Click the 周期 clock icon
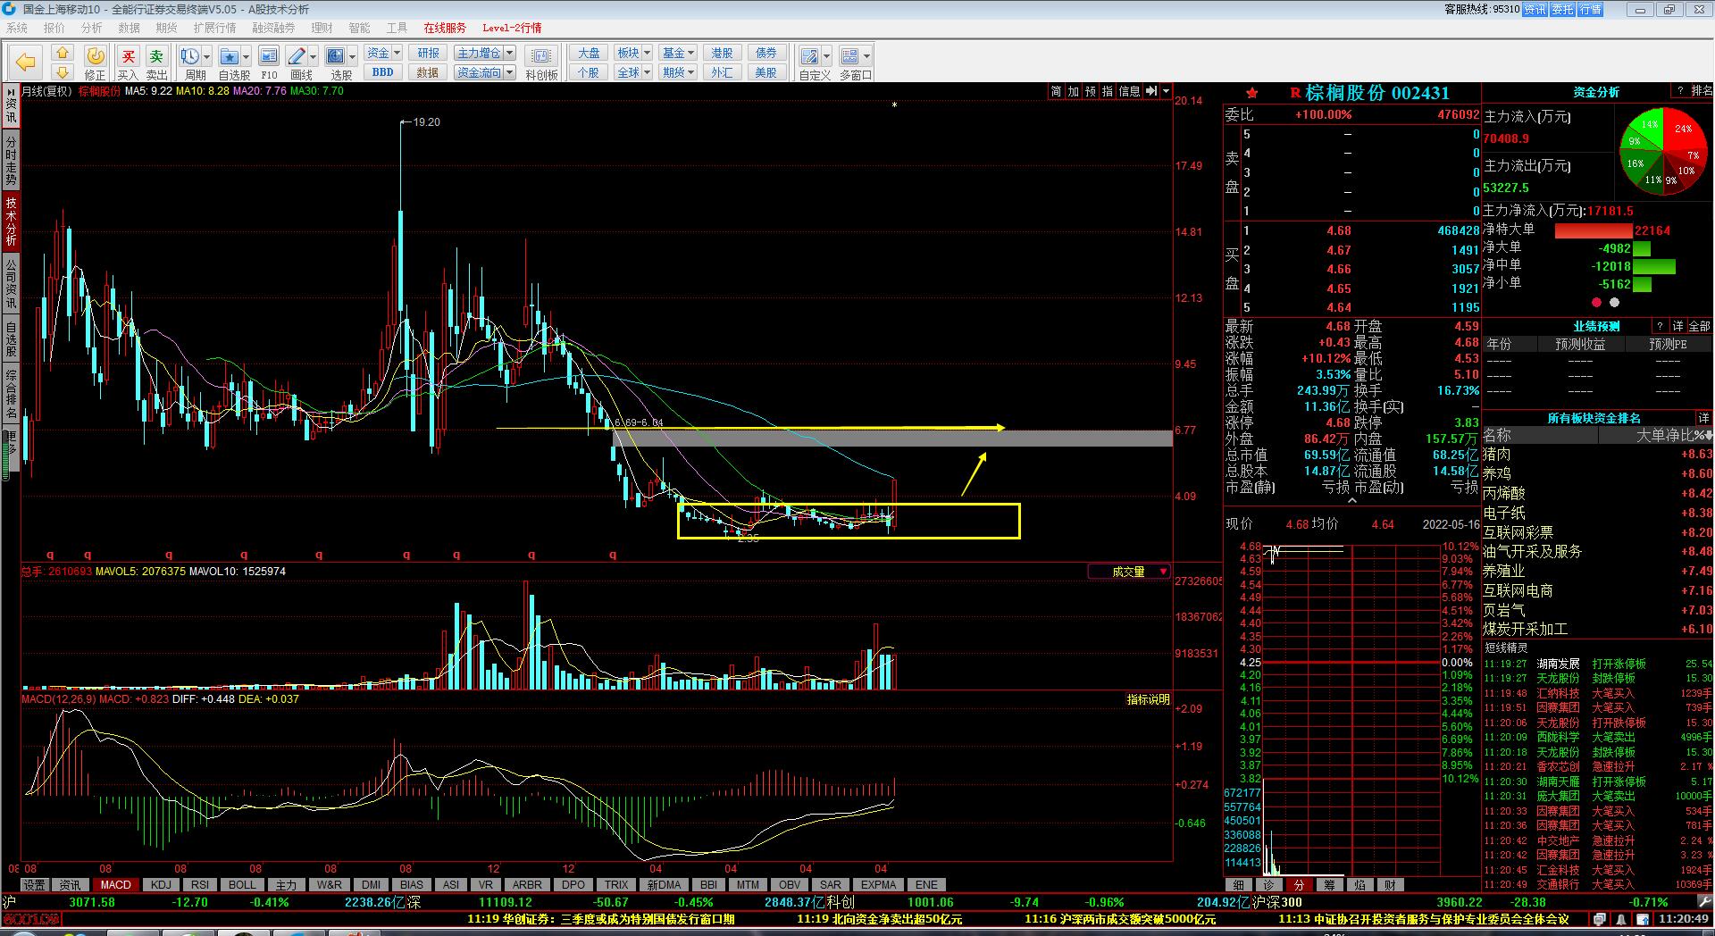The image size is (1715, 936). (x=189, y=56)
